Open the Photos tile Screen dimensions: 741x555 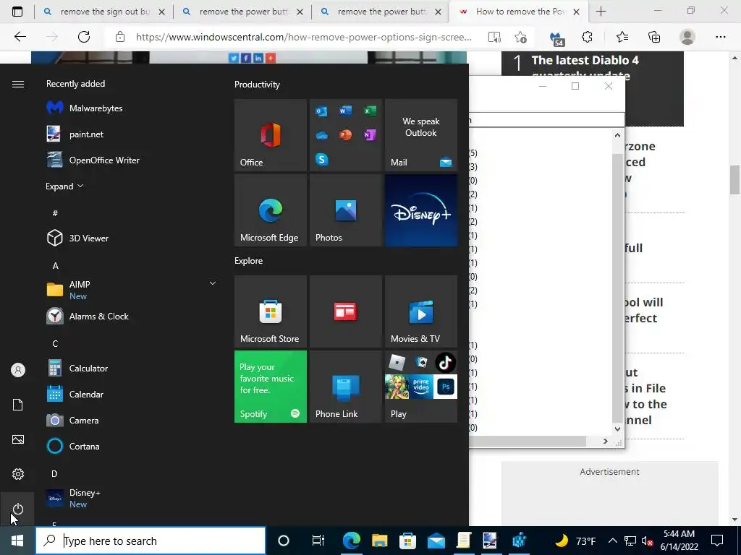[346, 210]
